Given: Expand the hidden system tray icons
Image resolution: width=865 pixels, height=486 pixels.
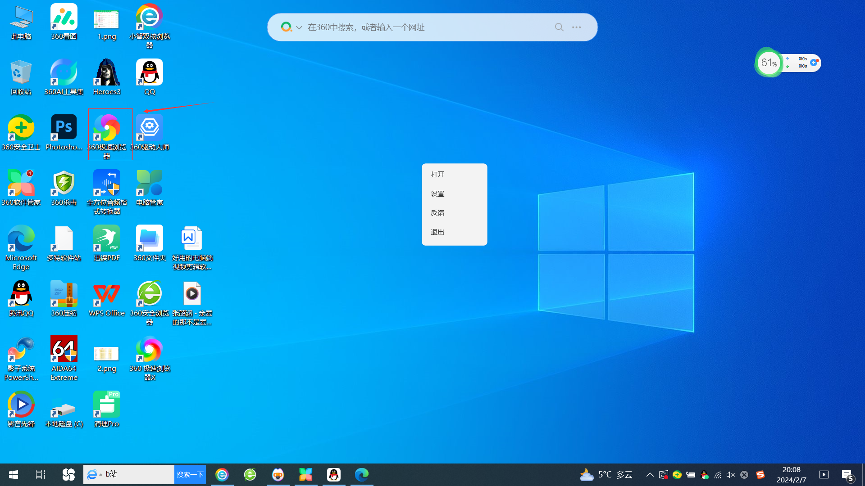Looking at the screenshot, I should click(x=650, y=475).
